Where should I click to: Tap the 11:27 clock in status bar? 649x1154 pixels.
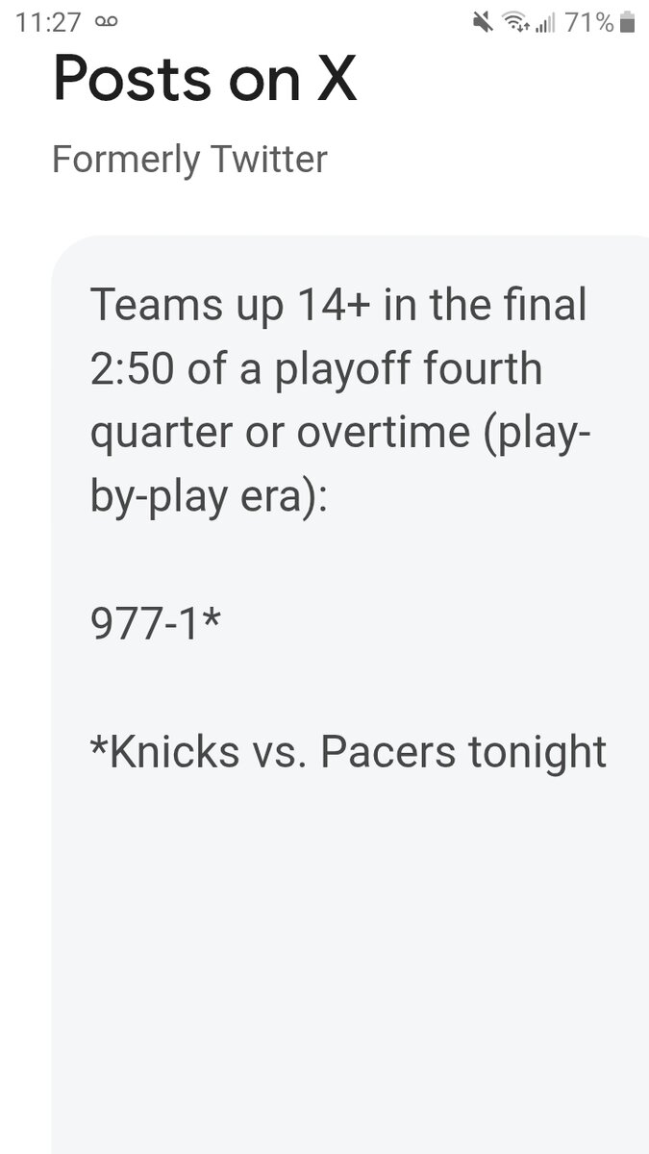click(49, 22)
